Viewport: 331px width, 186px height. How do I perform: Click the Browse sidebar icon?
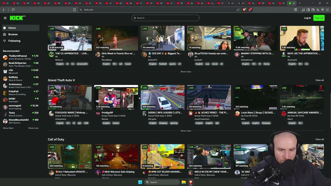coord(4,34)
